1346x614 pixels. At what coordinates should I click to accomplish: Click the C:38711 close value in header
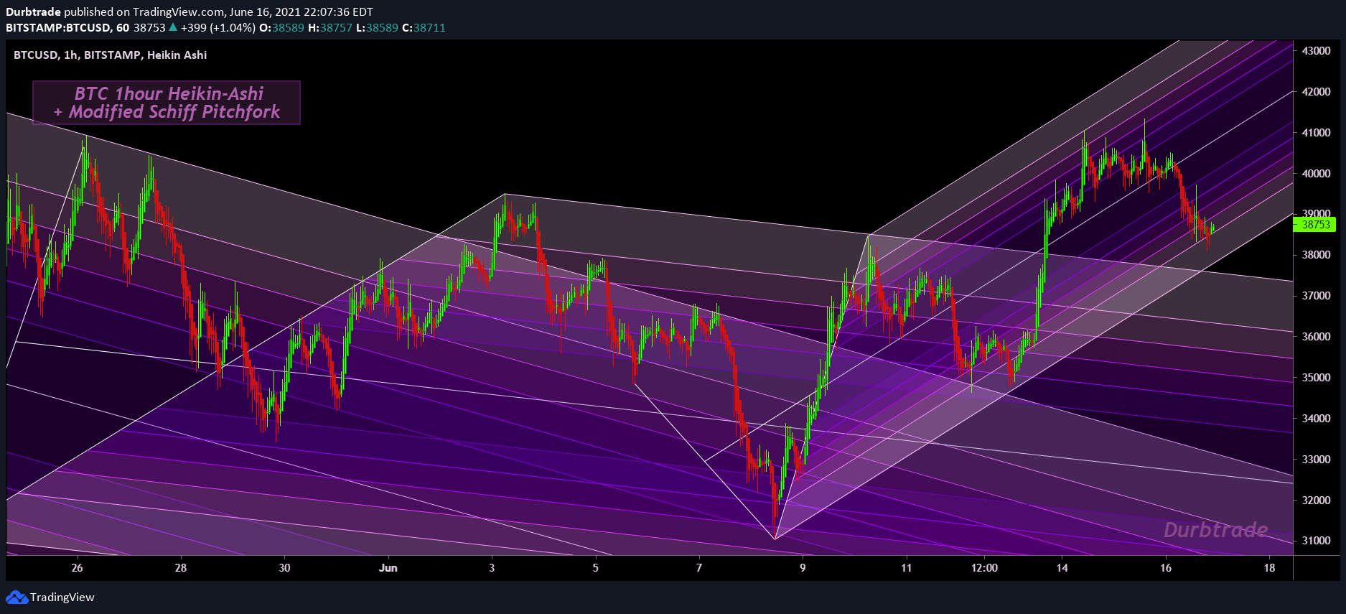tap(424, 28)
